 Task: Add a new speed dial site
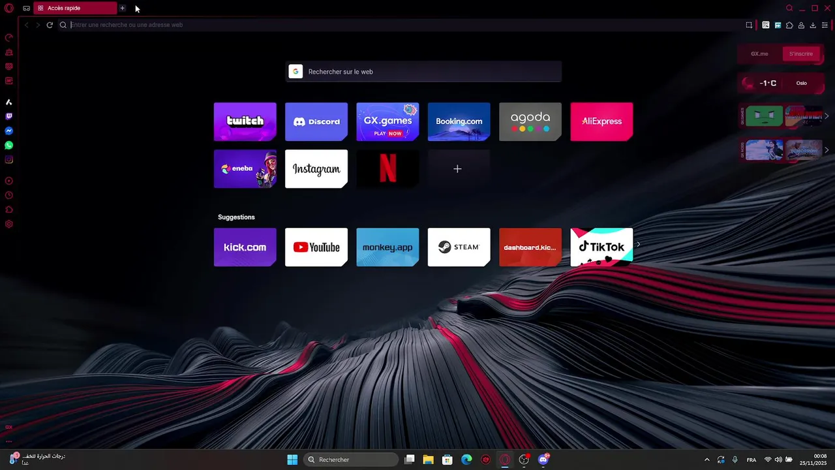click(x=459, y=168)
